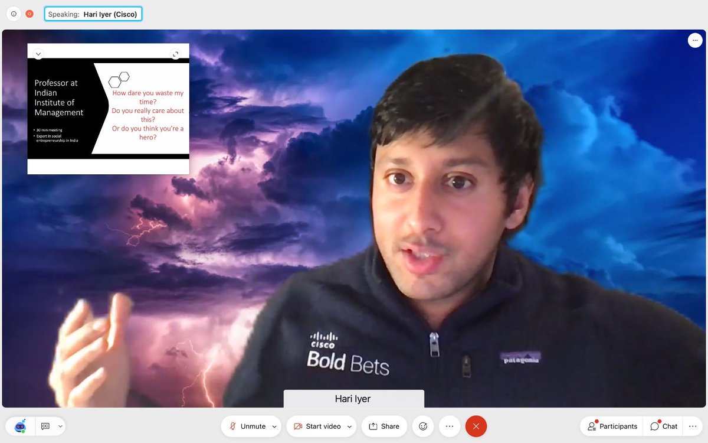Expand the shared presentation to full view
The height and width of the screenshot is (443, 708).
175,54
